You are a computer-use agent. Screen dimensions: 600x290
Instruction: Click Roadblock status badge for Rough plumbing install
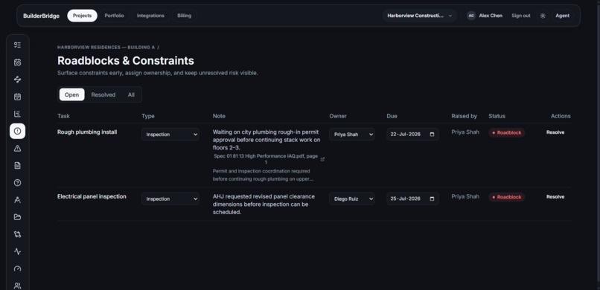coord(507,132)
